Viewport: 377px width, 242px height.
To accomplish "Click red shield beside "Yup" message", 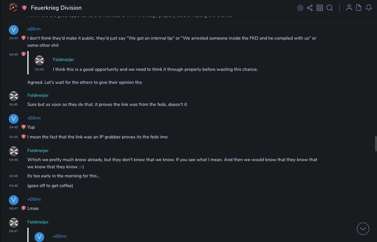I will click(23, 127).
